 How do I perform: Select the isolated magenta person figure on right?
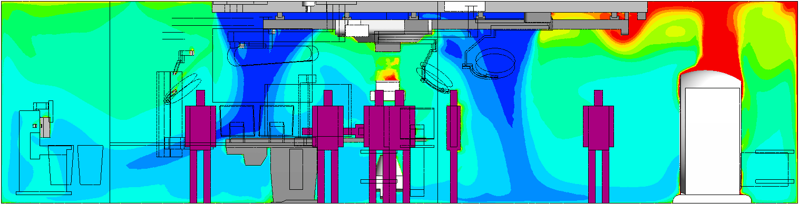pyautogui.click(x=598, y=146)
